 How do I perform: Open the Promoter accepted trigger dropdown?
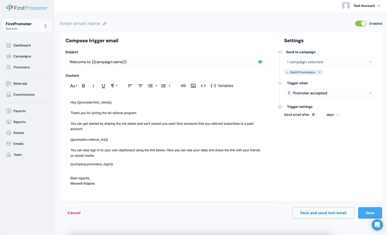(x=330, y=93)
